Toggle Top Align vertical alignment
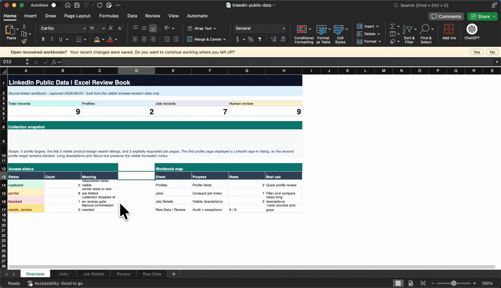 click(x=135, y=28)
